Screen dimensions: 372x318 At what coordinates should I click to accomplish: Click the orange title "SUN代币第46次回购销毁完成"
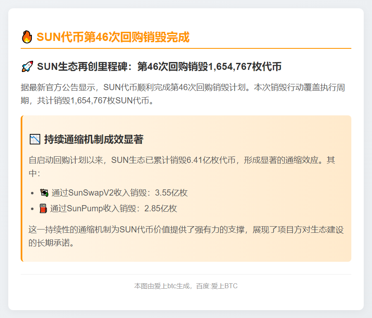pyautogui.click(x=113, y=37)
